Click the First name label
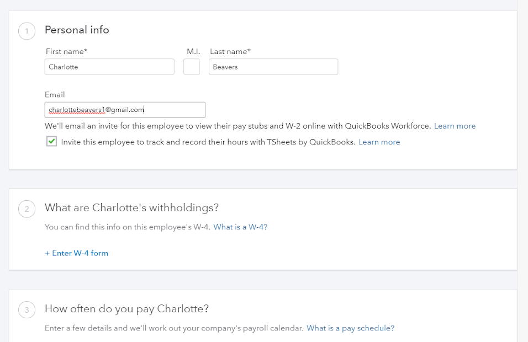The width and height of the screenshot is (528, 342). (66, 51)
